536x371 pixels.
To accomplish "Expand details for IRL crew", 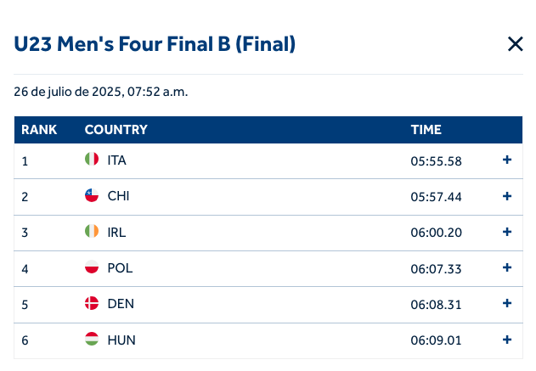I will pyautogui.click(x=507, y=232).
